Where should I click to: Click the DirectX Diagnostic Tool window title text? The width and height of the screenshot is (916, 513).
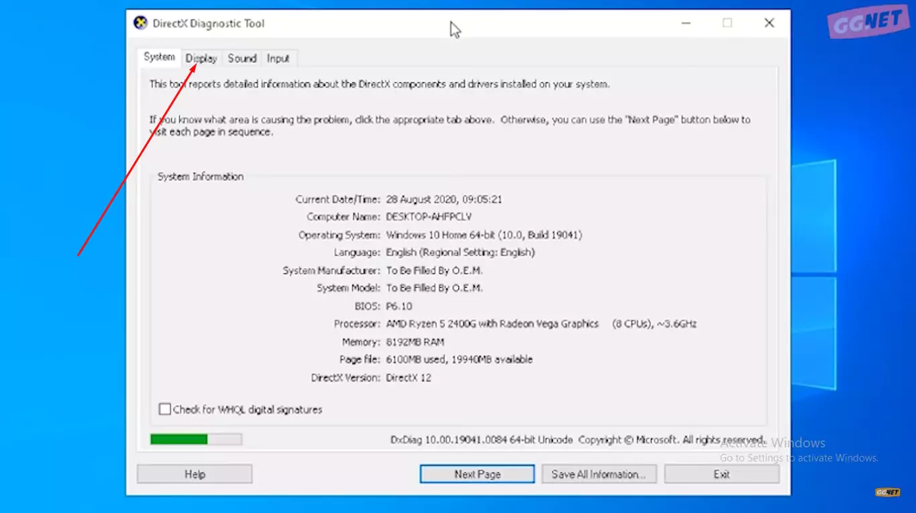209,23
